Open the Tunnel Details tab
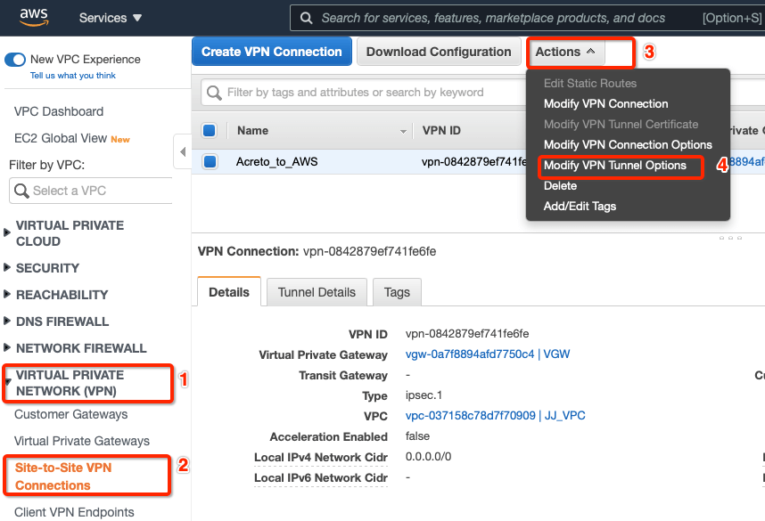The image size is (765, 521). coord(317,292)
